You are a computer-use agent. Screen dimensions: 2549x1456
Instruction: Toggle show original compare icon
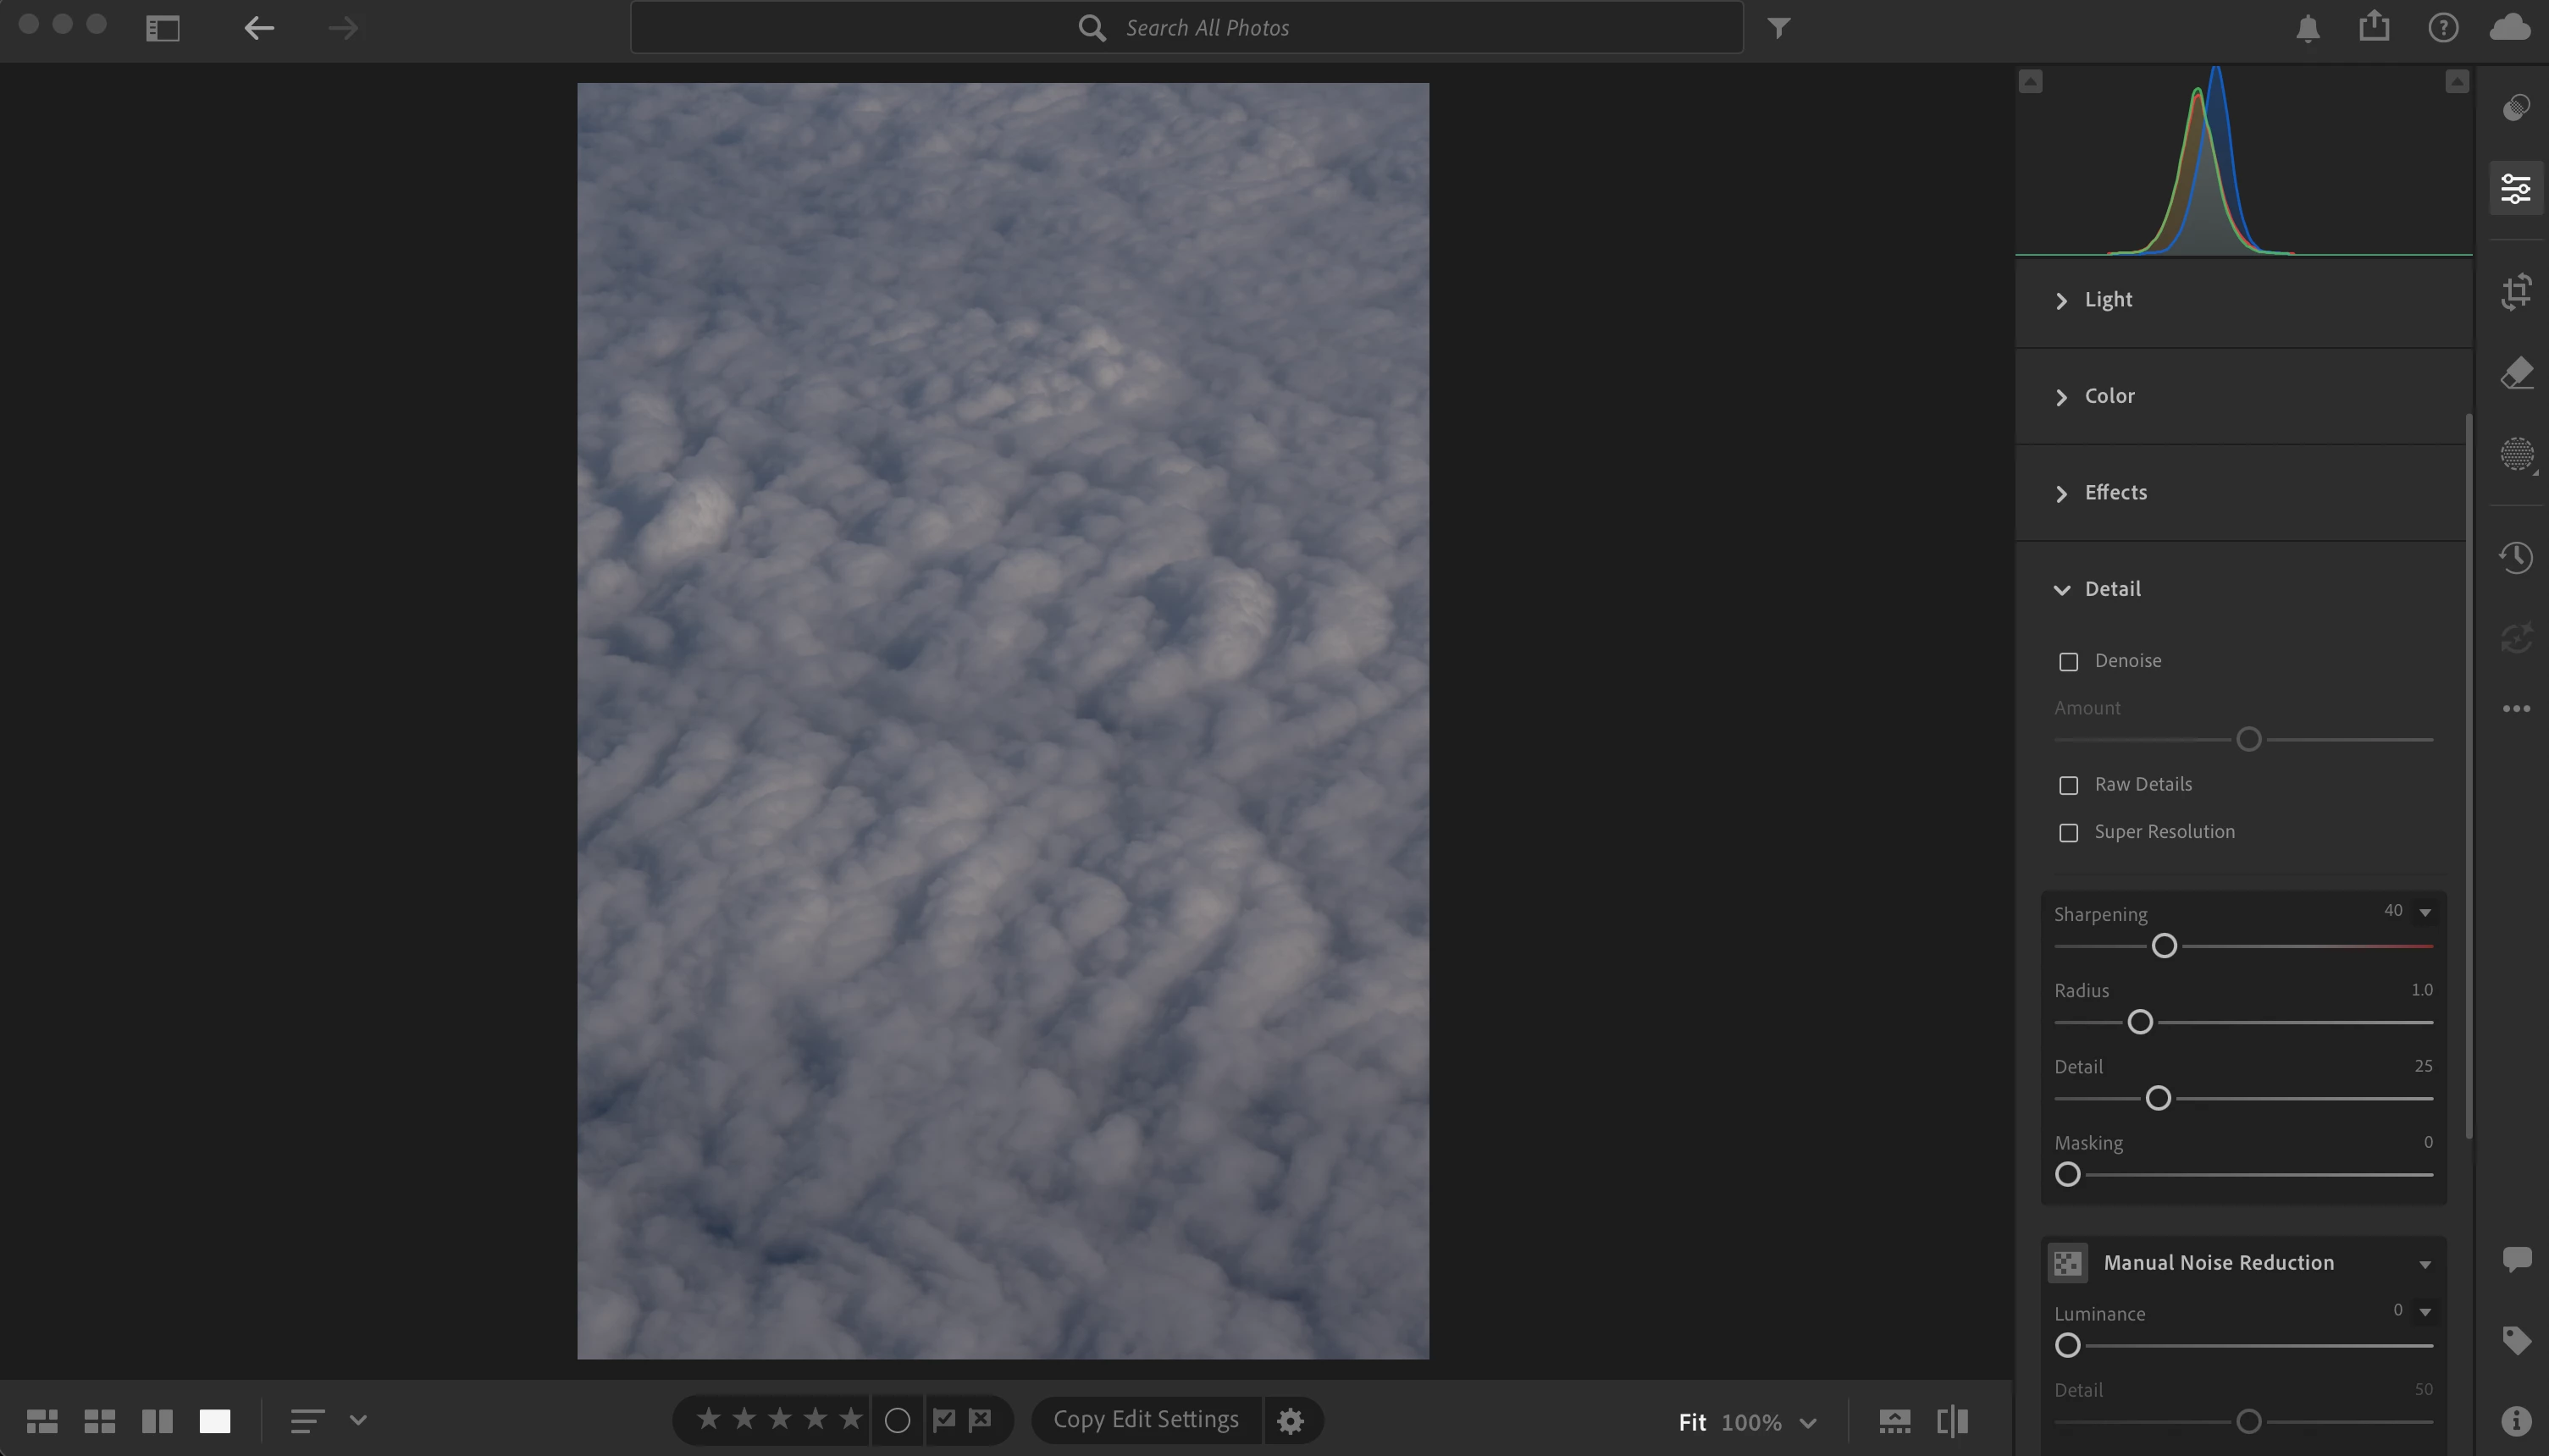pyautogui.click(x=1952, y=1421)
